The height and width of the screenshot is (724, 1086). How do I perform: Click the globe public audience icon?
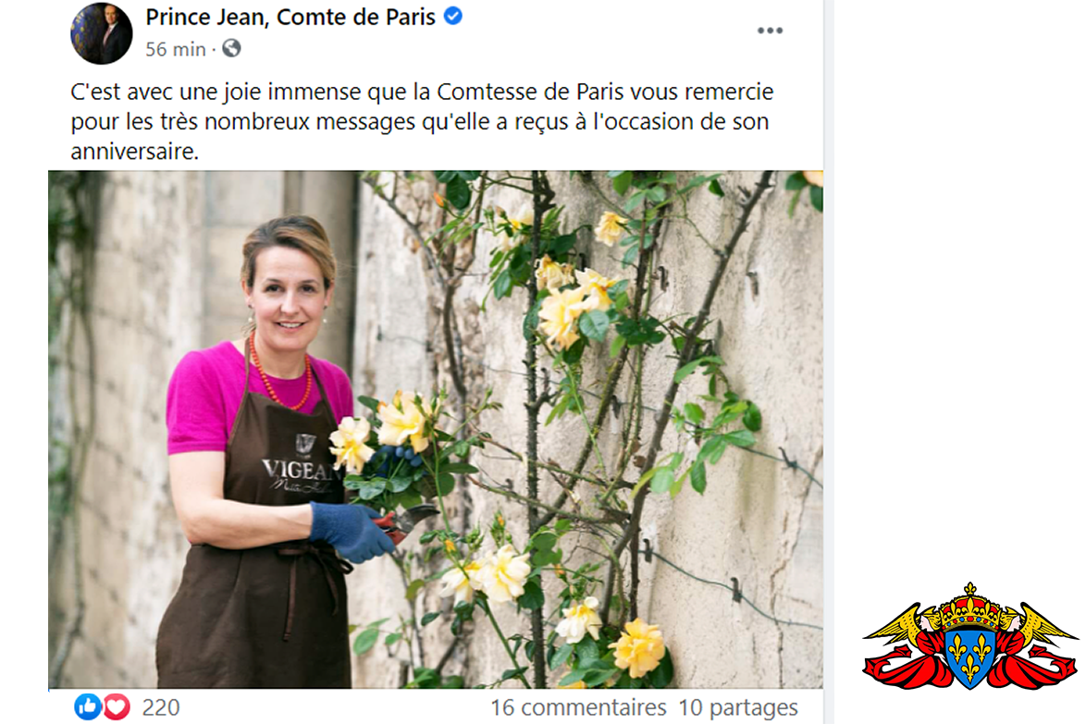coord(231,48)
